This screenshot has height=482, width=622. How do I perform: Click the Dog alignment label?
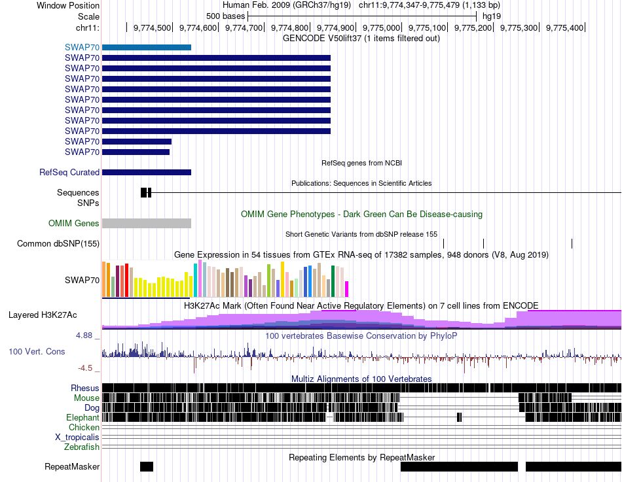click(x=92, y=408)
